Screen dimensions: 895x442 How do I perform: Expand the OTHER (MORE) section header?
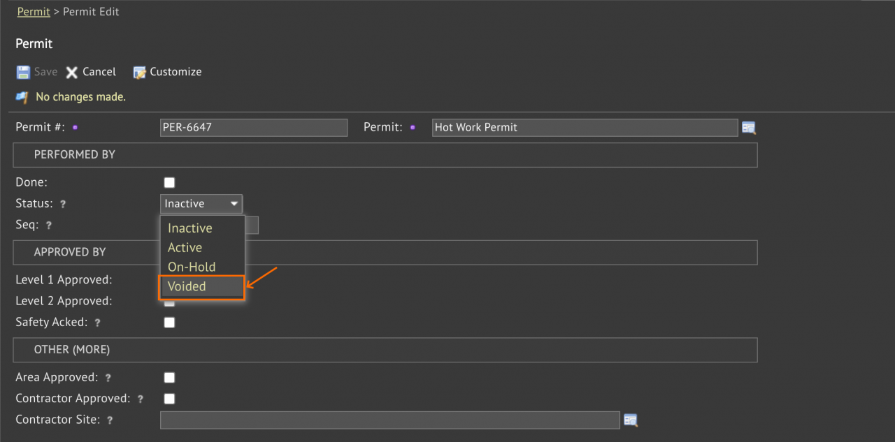(385, 350)
